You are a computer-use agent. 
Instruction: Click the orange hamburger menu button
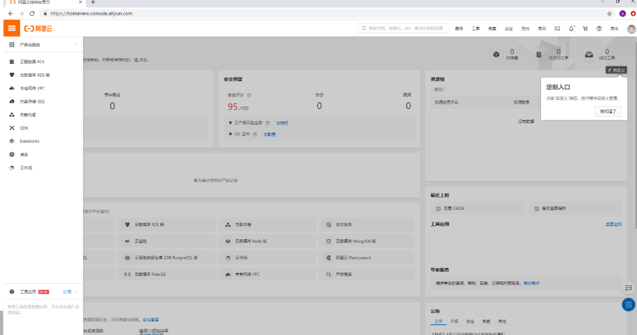pyautogui.click(x=11, y=28)
